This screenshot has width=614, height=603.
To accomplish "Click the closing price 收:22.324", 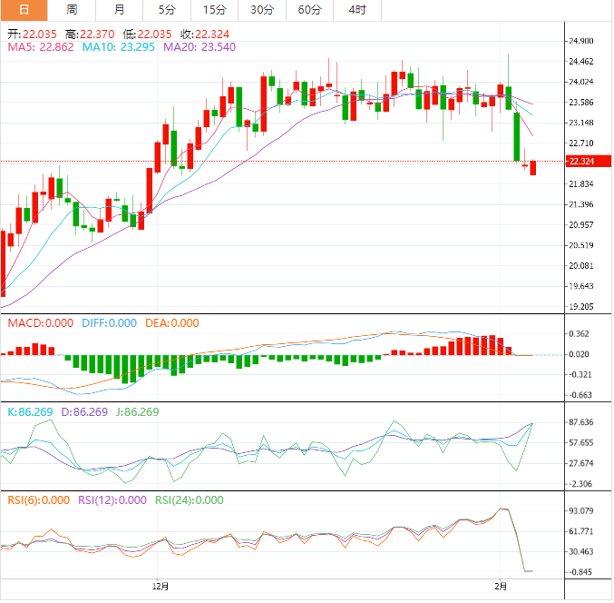I will 205,35.
